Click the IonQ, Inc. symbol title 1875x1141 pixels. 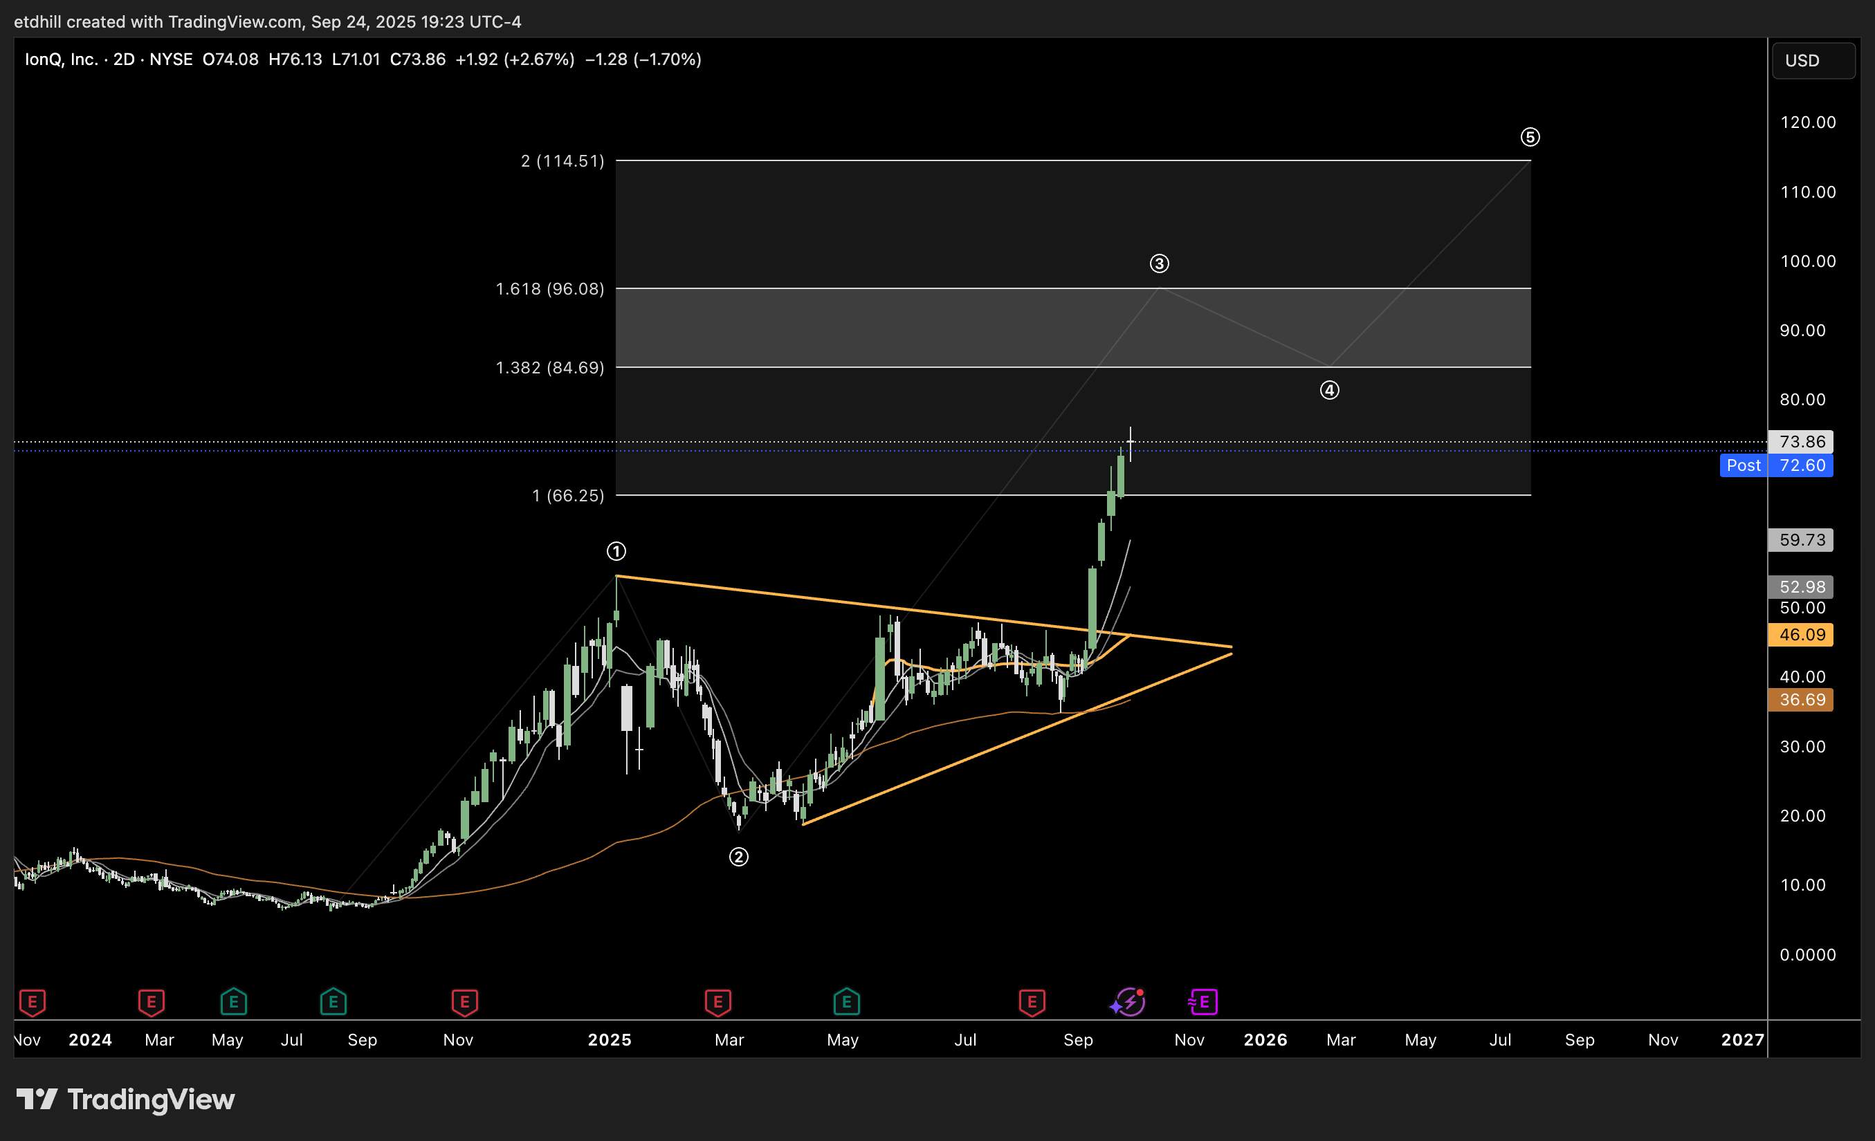61,59
